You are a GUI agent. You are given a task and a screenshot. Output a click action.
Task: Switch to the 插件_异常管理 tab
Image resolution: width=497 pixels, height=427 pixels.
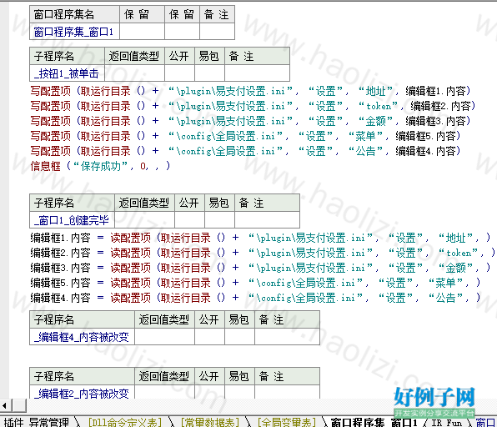(x=37, y=422)
